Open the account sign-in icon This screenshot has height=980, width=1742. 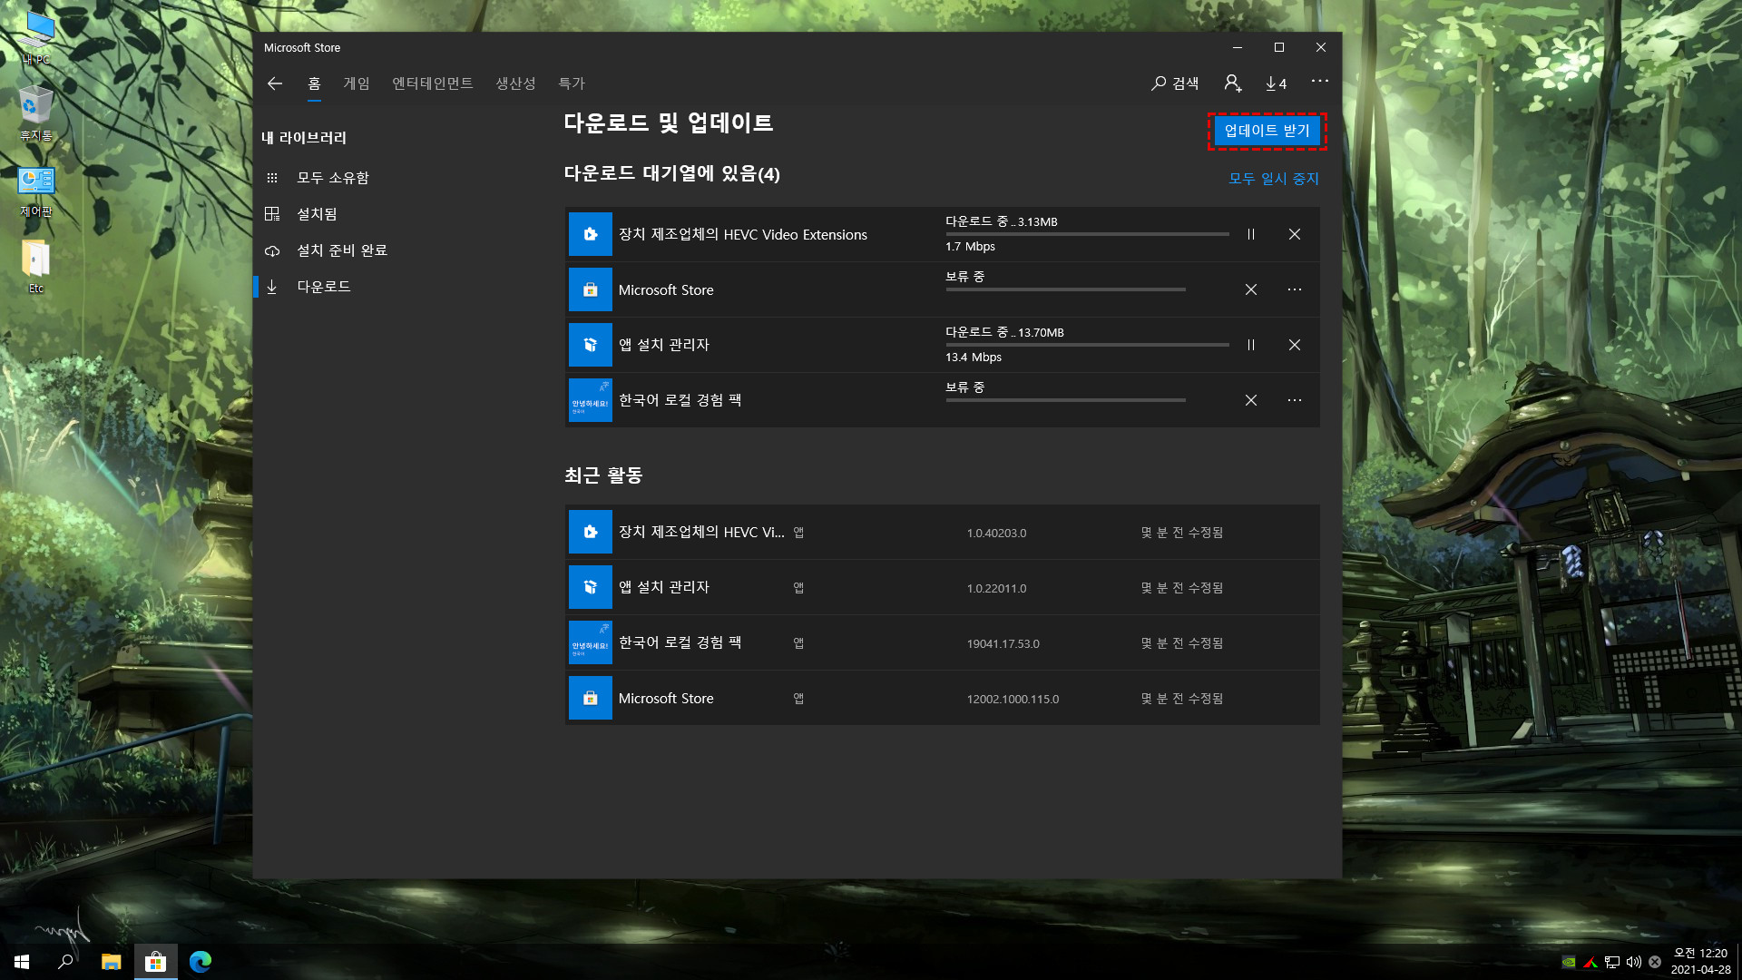[x=1232, y=83]
